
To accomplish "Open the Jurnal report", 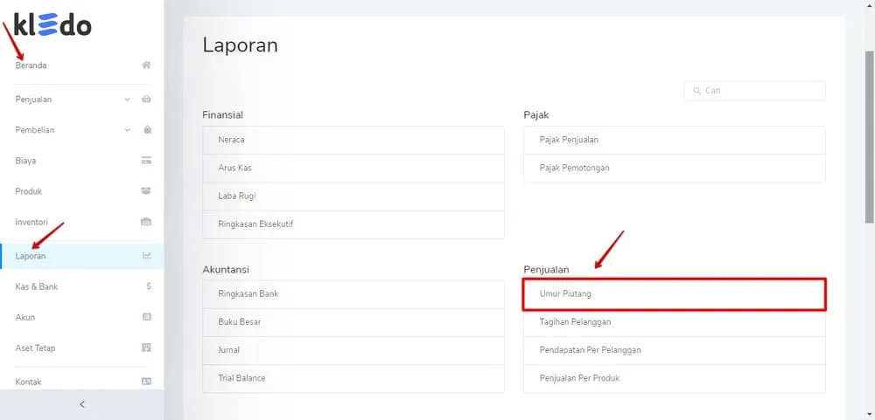I will (353, 350).
